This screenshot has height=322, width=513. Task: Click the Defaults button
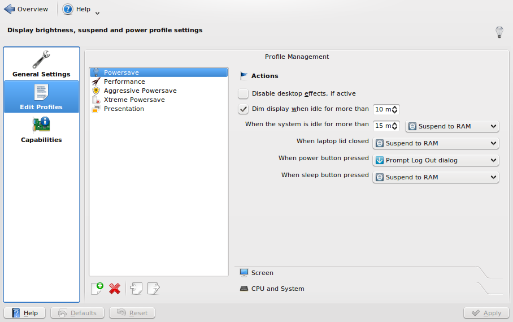pos(77,313)
